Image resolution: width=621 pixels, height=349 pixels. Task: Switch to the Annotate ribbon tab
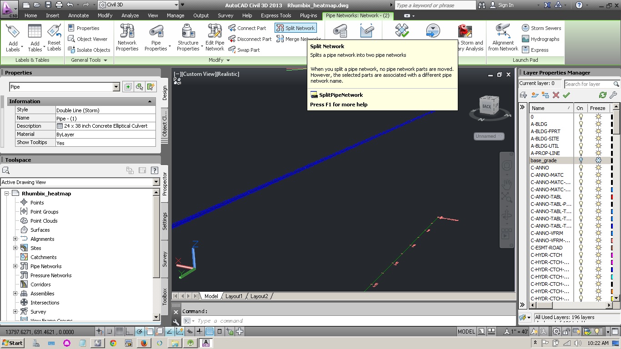click(x=78, y=15)
